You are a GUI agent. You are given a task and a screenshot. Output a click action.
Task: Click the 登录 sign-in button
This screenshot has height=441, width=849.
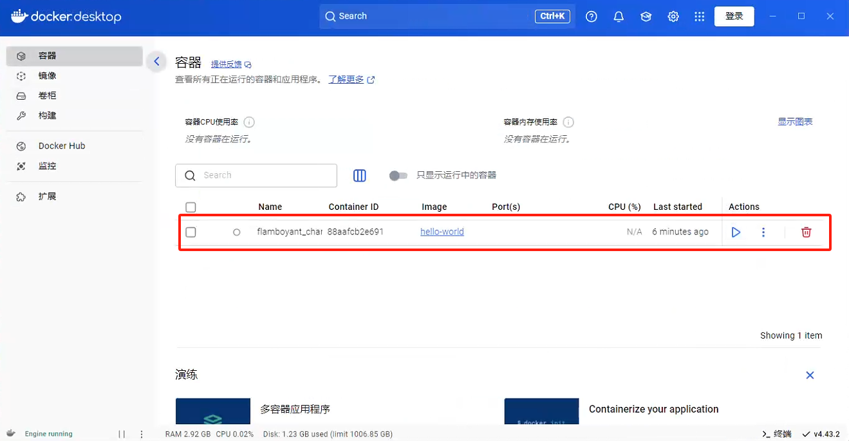point(734,16)
